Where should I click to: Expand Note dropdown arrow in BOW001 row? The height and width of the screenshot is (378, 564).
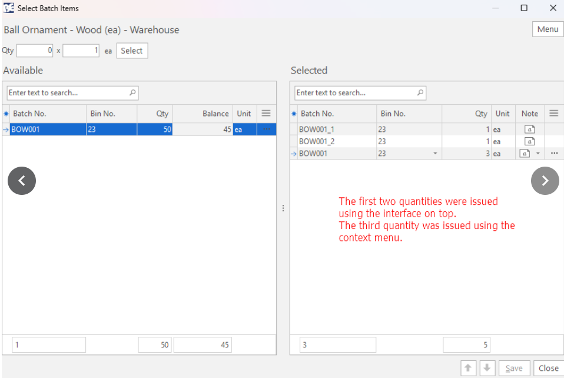[538, 154]
